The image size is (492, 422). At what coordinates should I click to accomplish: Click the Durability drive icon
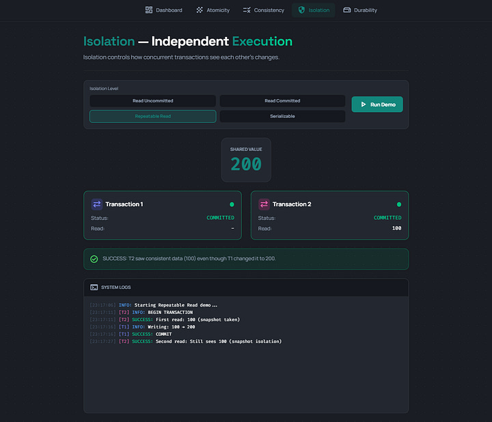pos(346,10)
